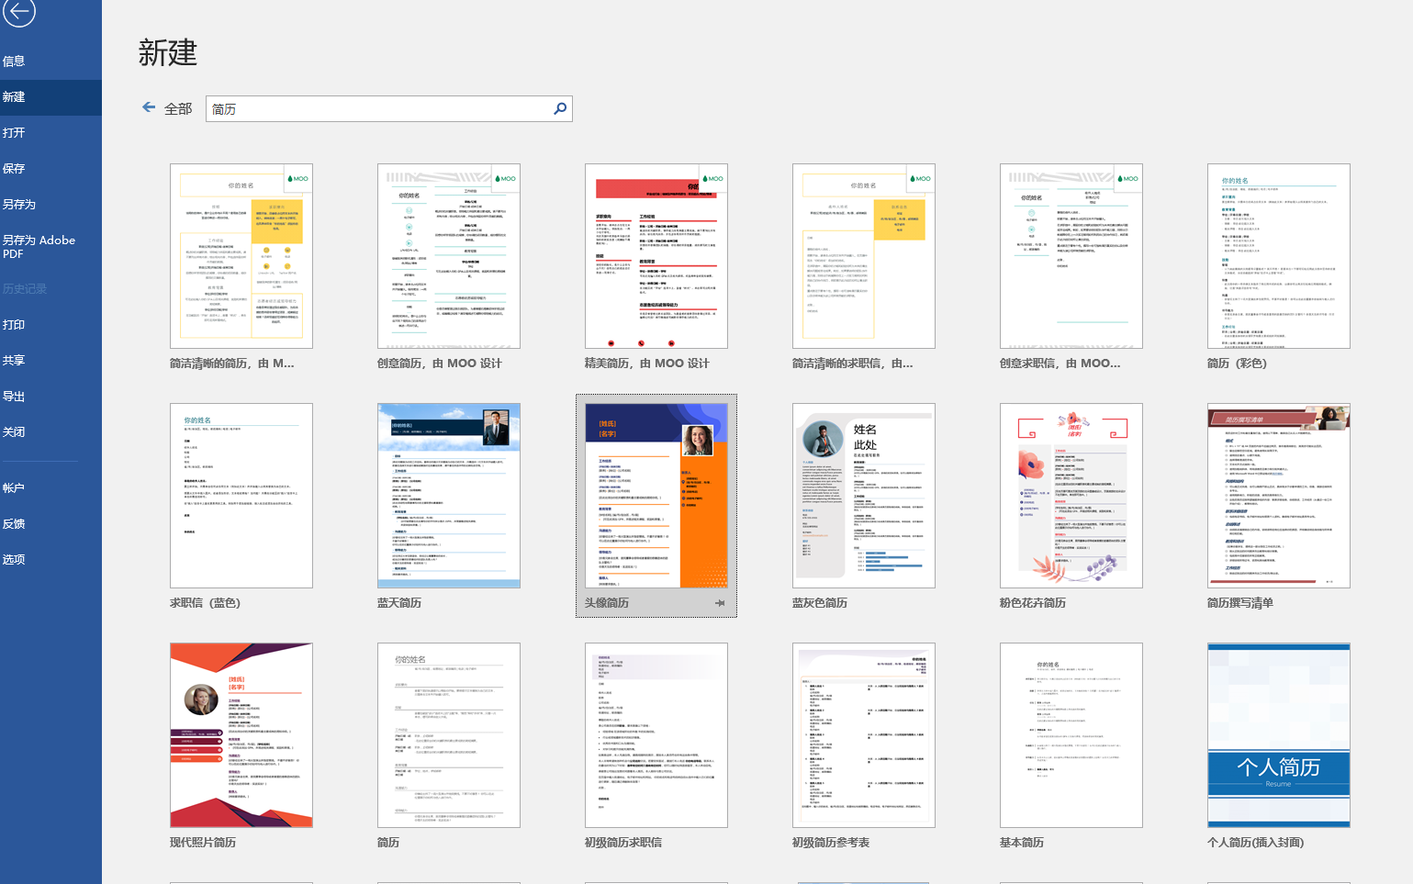Screen dimensions: 1413x884
Task: Open the 创意求职信 MOO template thumbnail
Action: [x=1071, y=256]
